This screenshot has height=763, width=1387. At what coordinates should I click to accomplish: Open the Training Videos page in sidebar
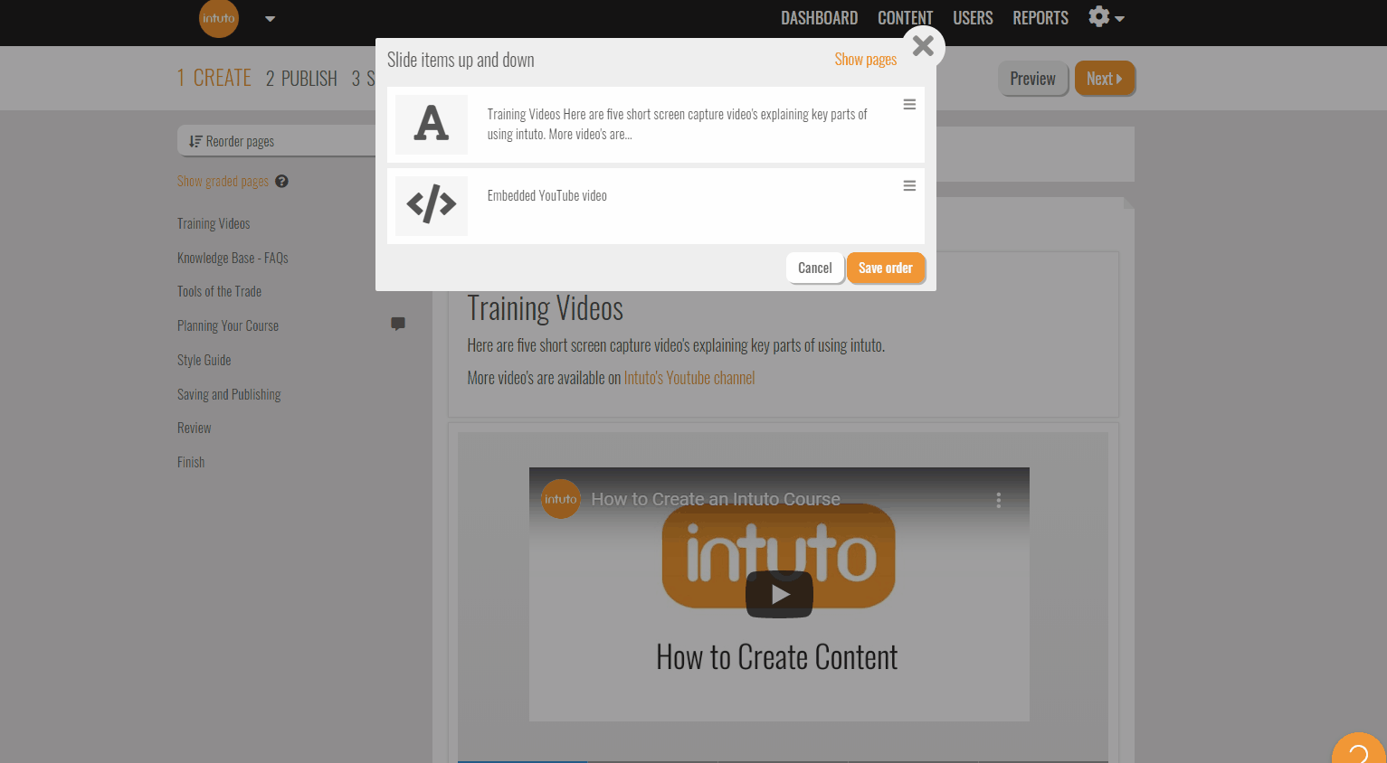[214, 223]
